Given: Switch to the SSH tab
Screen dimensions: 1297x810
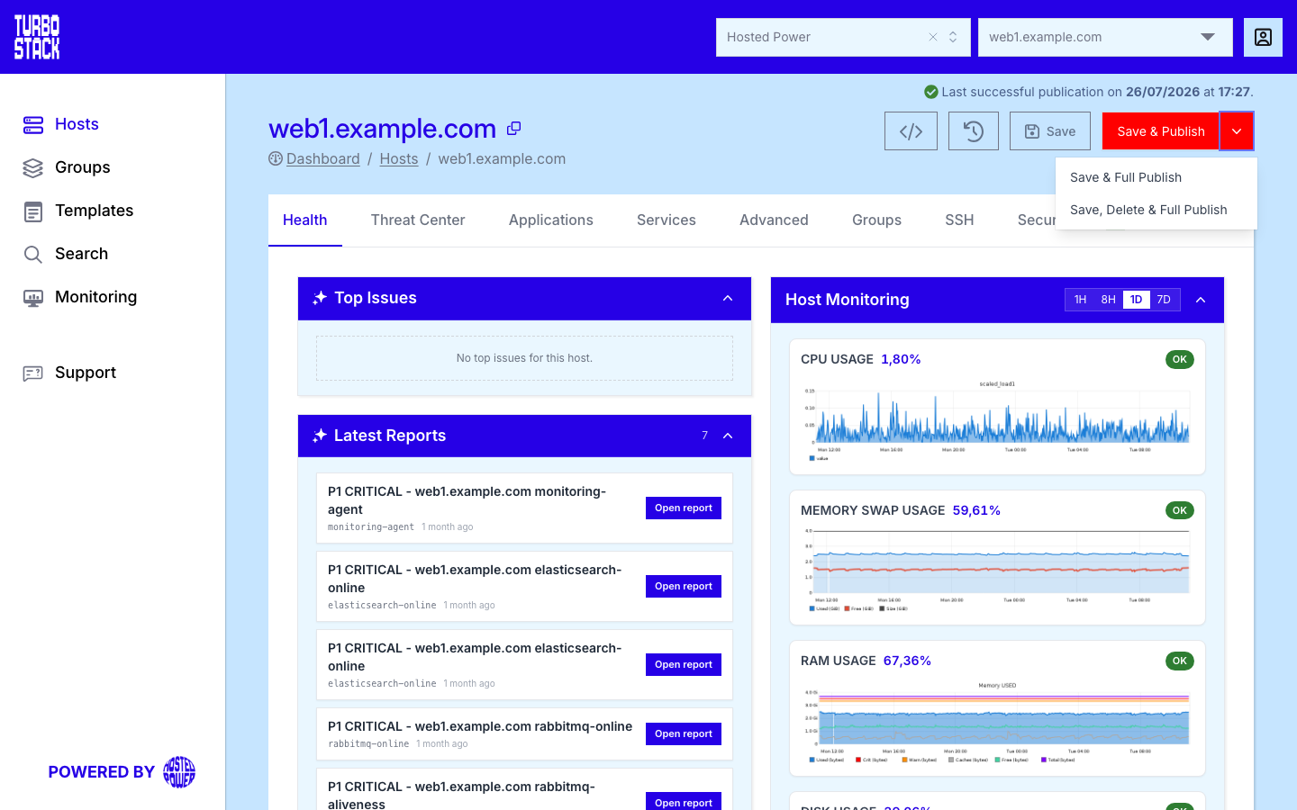Looking at the screenshot, I should 959,220.
